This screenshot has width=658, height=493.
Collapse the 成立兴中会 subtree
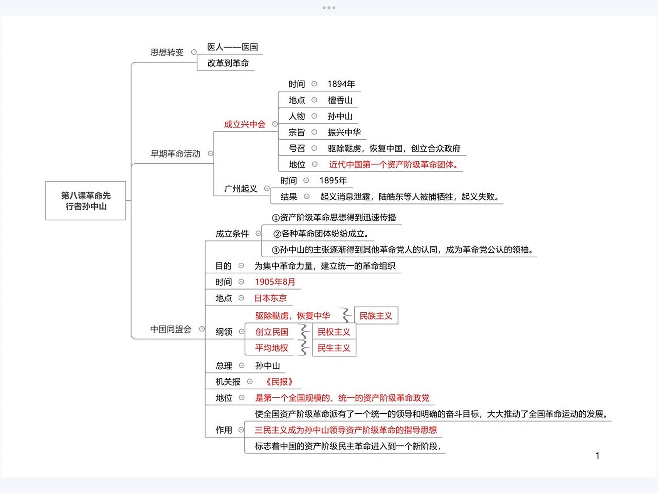(274, 124)
